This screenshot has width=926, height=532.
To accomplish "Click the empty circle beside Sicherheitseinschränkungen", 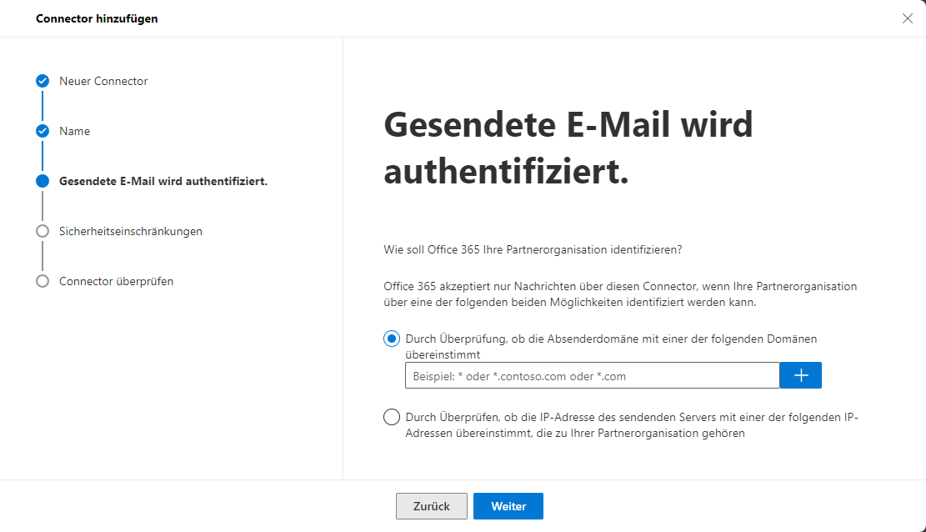I will [43, 231].
